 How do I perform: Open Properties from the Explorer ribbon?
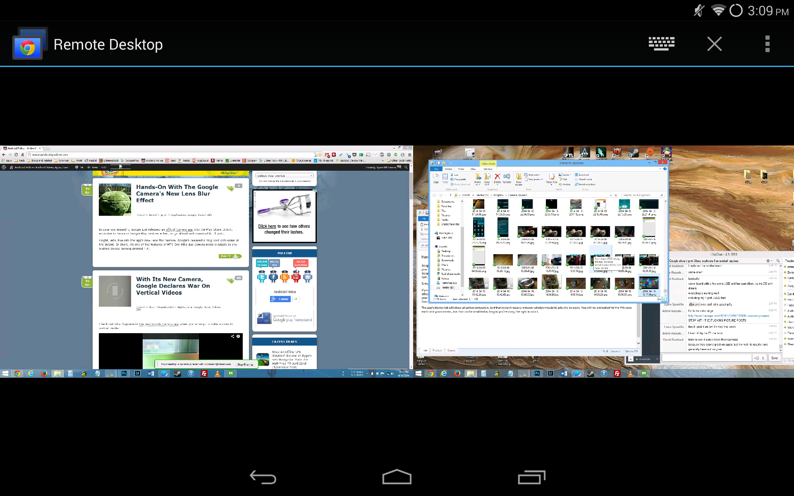point(551,180)
